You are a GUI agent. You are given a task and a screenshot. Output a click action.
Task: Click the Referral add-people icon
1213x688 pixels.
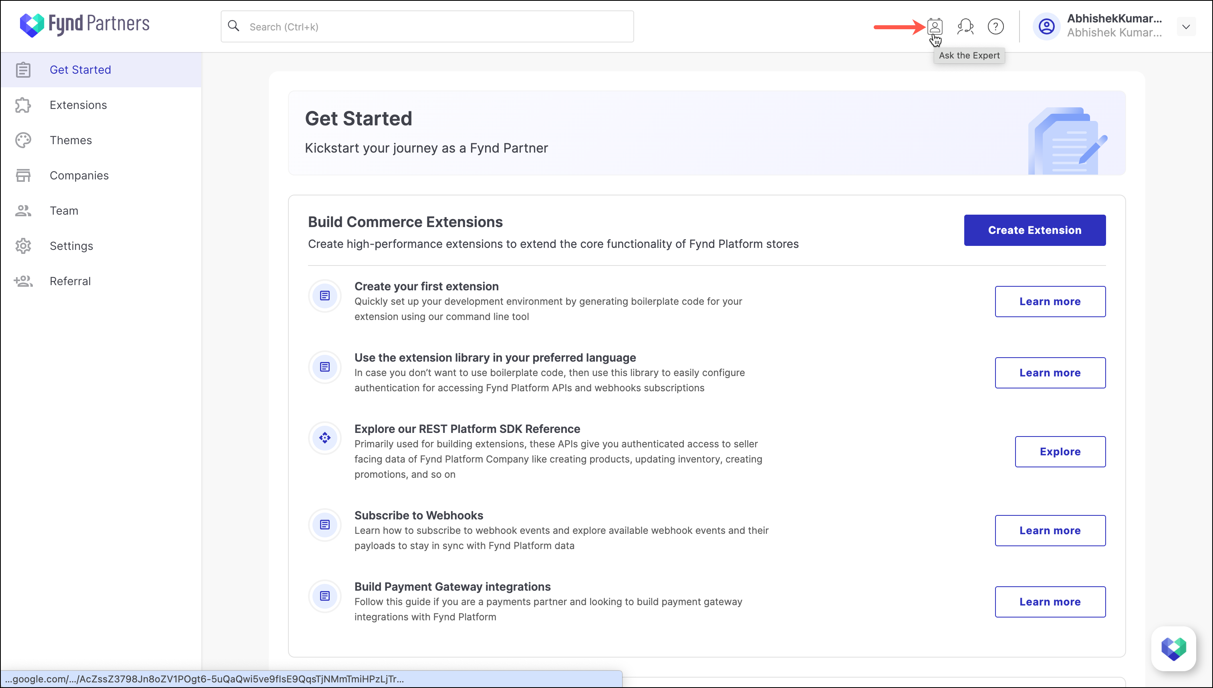(23, 281)
